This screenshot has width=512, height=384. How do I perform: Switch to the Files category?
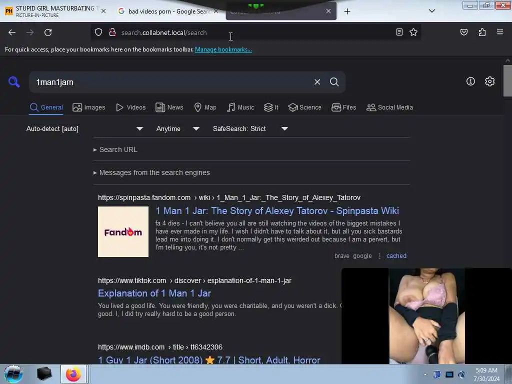click(343, 107)
